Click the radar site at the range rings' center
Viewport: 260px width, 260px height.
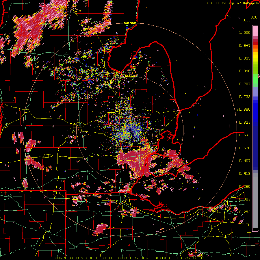130,129
